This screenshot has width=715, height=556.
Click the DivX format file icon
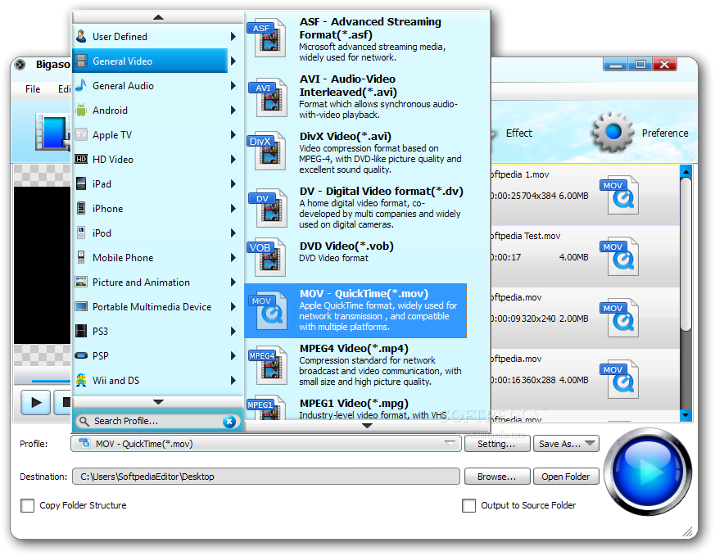point(269,152)
